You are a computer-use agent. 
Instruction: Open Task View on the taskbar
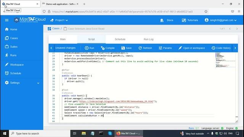[x=75, y=134]
